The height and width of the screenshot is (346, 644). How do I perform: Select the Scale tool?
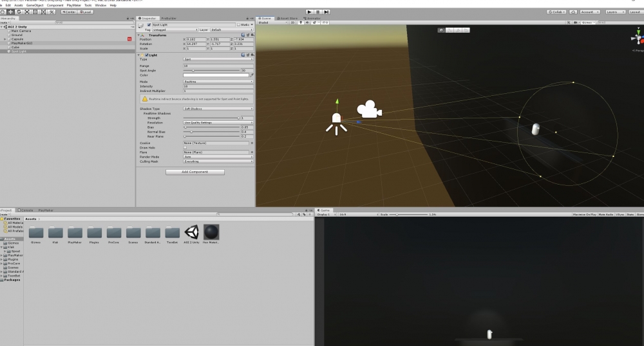tap(27, 12)
